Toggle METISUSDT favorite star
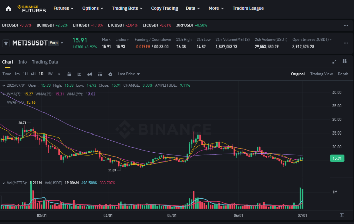354x224 pixels. [6, 43]
